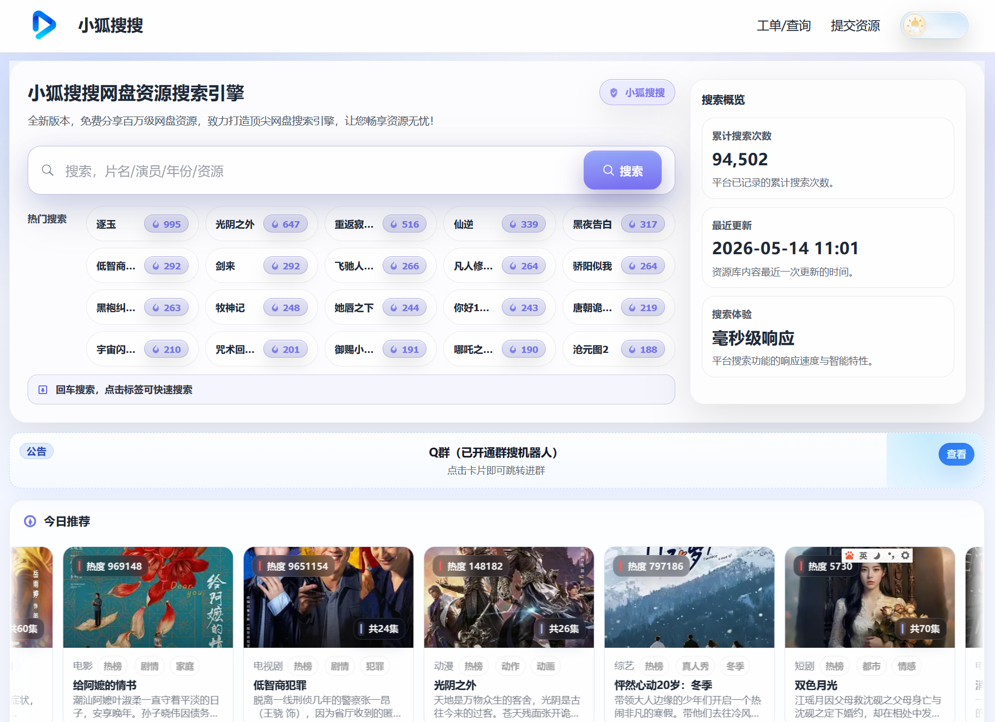Click the flame icon on the 188 badge

(x=632, y=350)
